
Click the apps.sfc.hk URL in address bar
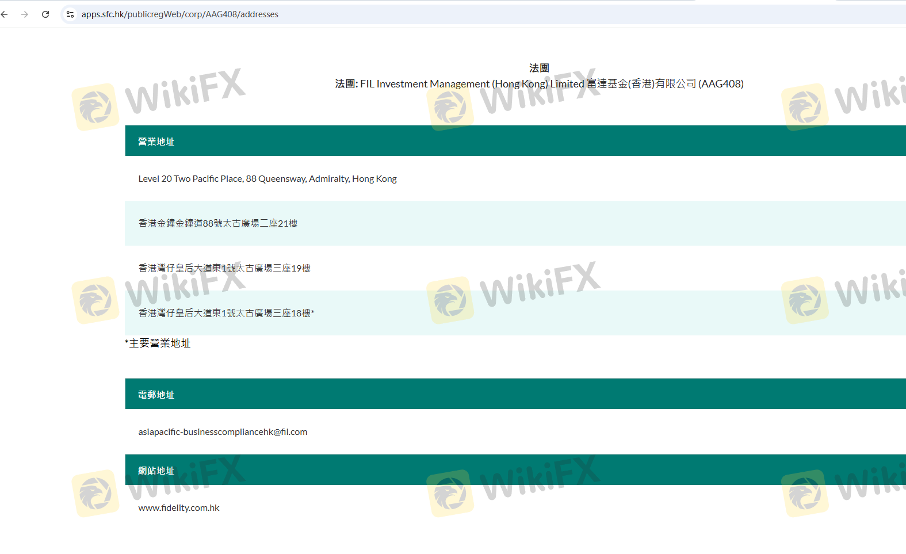click(179, 14)
